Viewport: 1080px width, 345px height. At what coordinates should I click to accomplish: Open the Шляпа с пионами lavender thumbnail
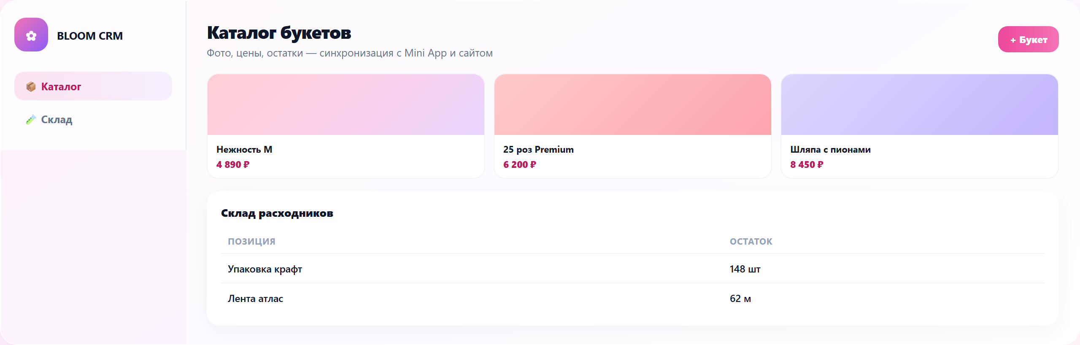[920, 105]
